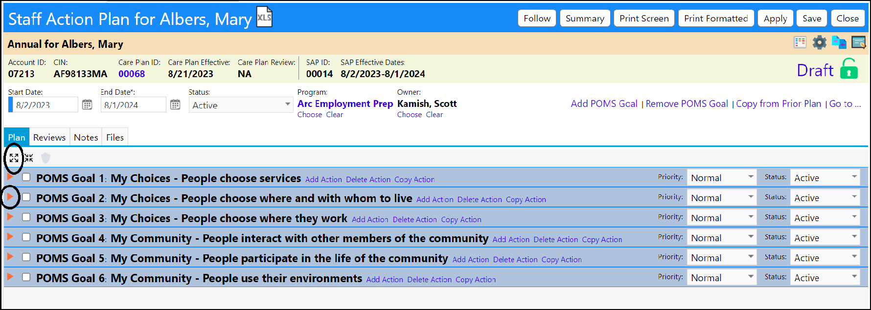The height and width of the screenshot is (310, 871).
Task: Expand POMS Goal 5 row
Action: [x=10, y=257]
